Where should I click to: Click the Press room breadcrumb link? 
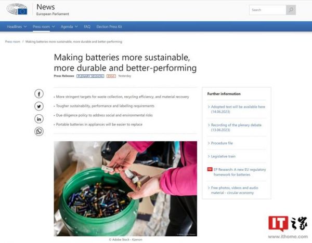pyautogui.click(x=12, y=42)
